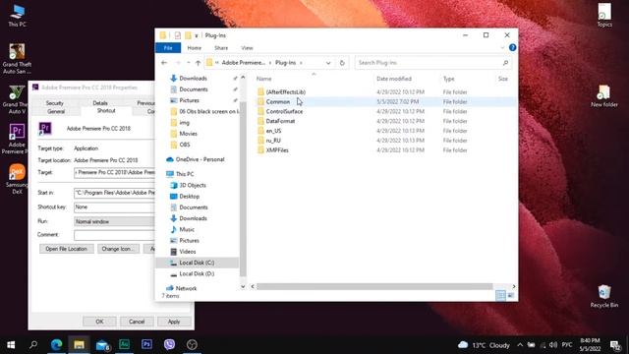Open the This PC desktop icon
This screenshot has height=354, width=629.
click(x=18, y=16)
